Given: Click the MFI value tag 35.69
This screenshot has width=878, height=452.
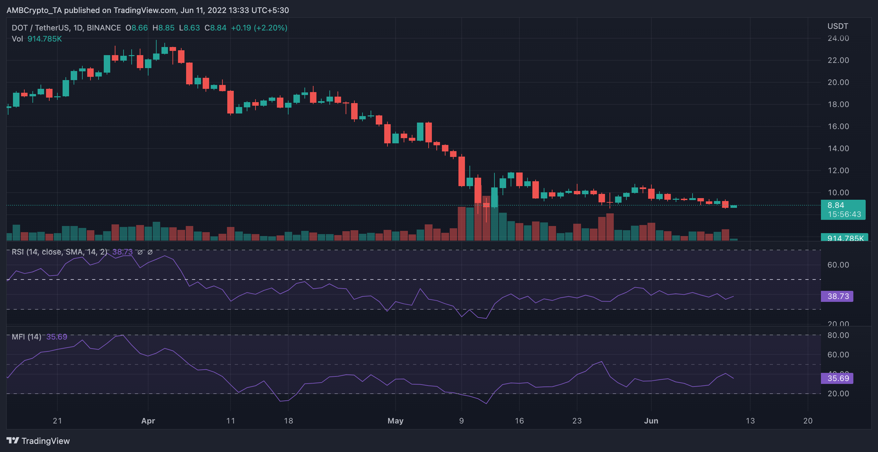Looking at the screenshot, I should click(837, 378).
